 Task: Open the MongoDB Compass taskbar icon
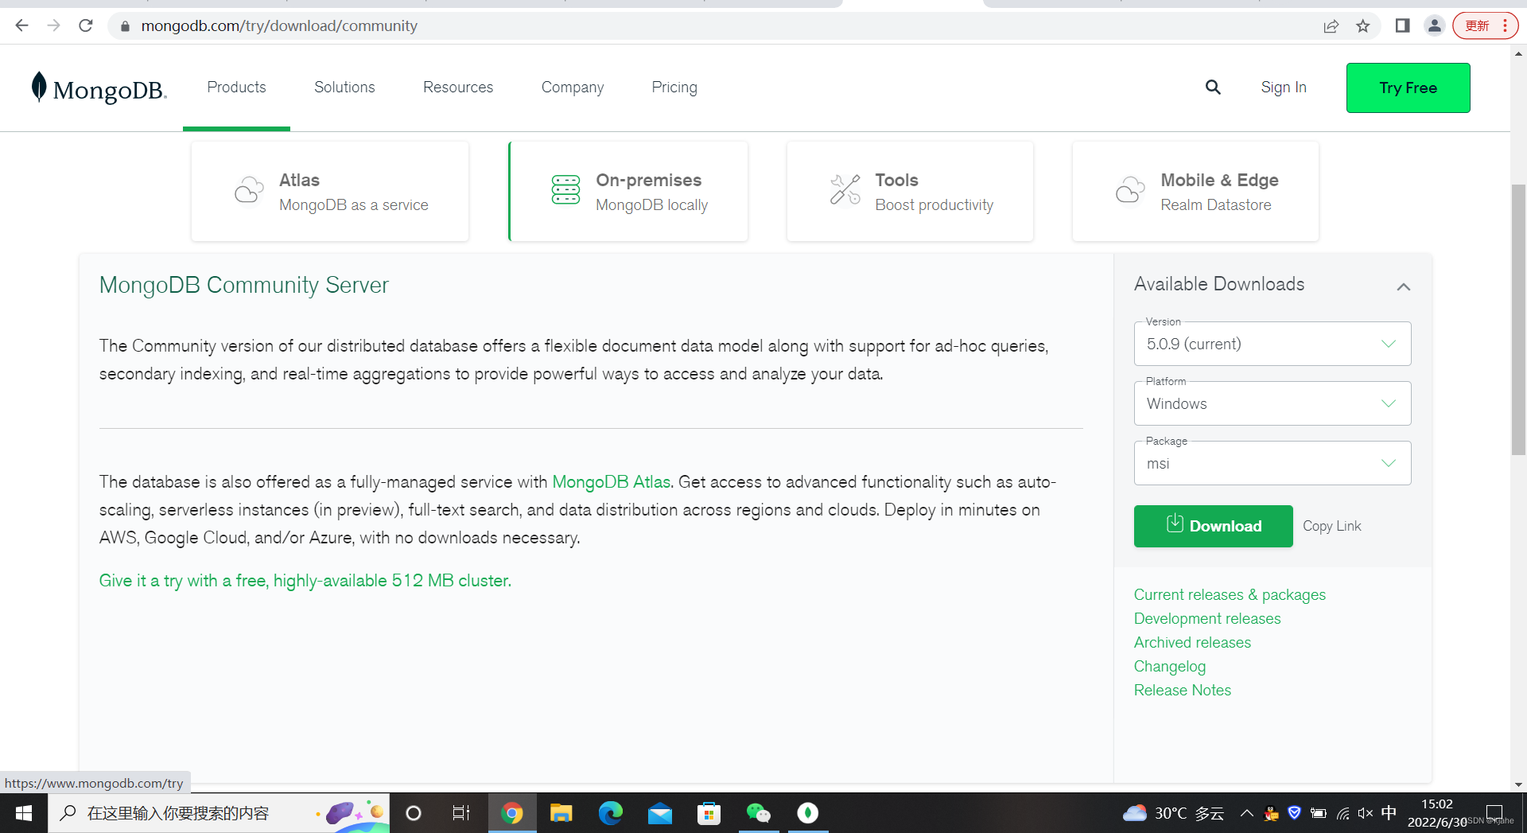click(x=808, y=813)
